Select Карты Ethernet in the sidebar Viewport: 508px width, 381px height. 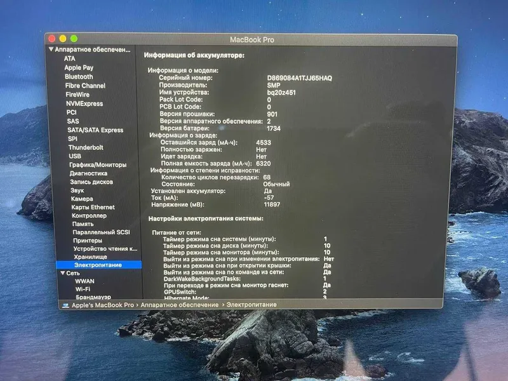click(93, 207)
